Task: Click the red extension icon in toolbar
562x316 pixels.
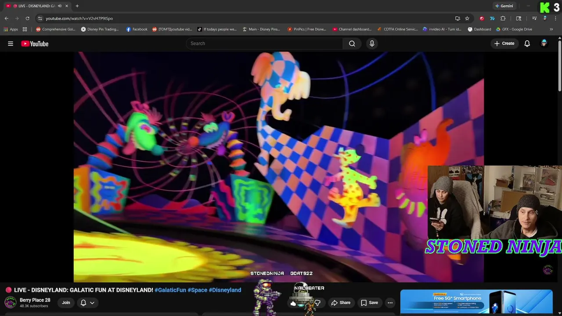Action: tap(482, 18)
